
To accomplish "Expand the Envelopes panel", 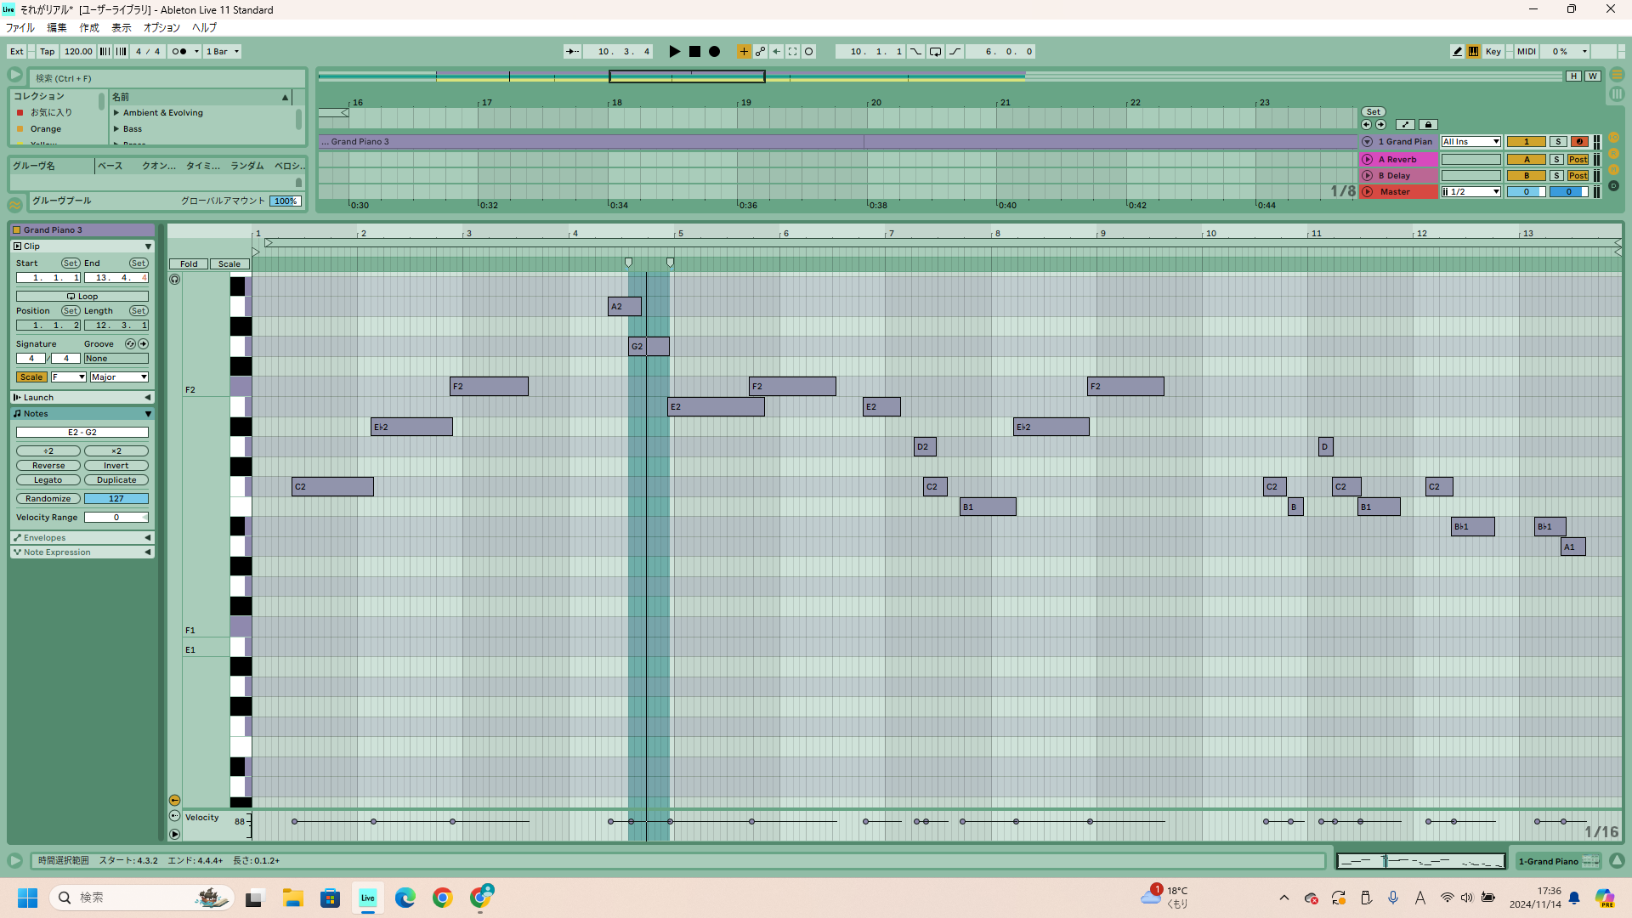I will [x=148, y=538].
